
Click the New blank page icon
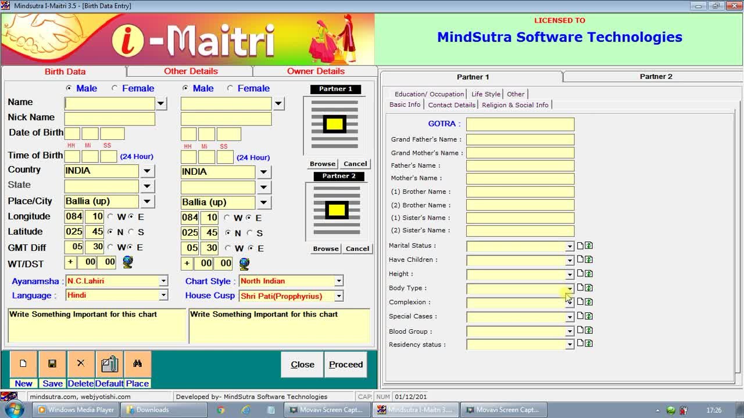(x=23, y=364)
